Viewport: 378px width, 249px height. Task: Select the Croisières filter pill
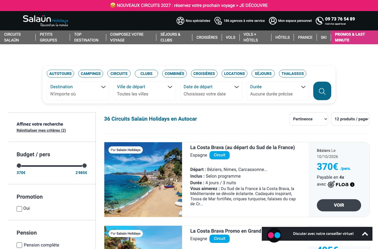tap(204, 74)
